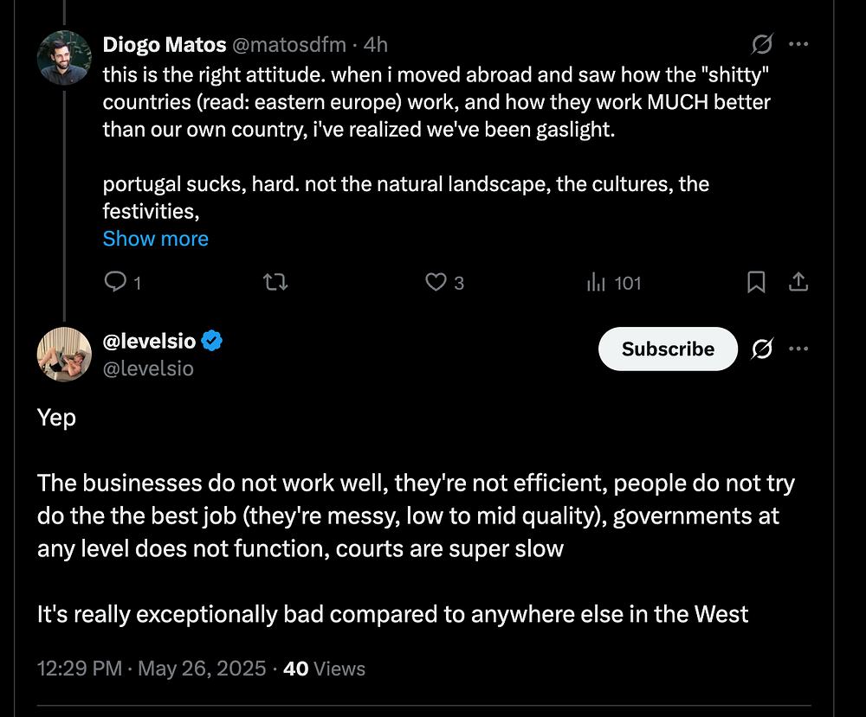Expand tweet with Show more
The height and width of the screenshot is (717, 866).
(155, 239)
